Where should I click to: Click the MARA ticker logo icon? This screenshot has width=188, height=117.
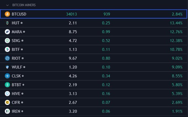7,32
